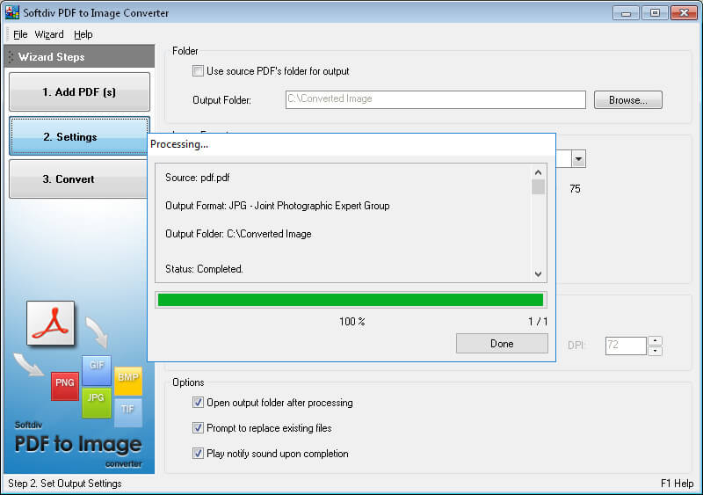Click the processing log scroll up arrow
The width and height of the screenshot is (703, 495).
click(x=538, y=172)
